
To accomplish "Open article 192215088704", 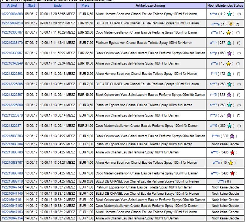I will tap(12, 144).
